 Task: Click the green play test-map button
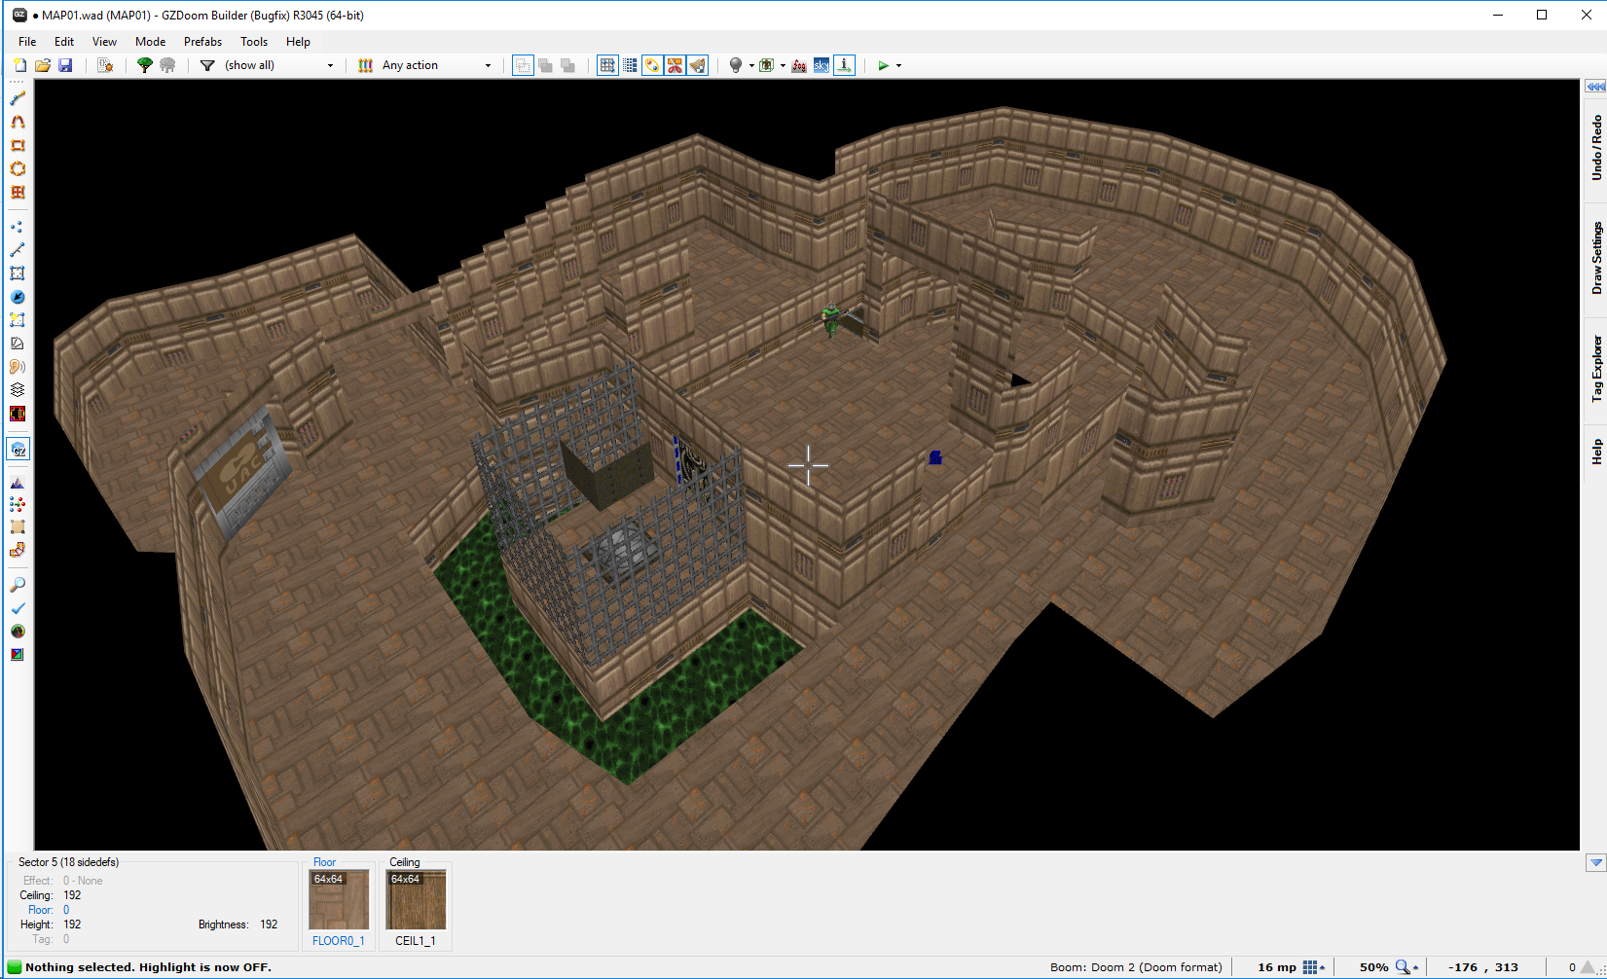pyautogui.click(x=883, y=65)
